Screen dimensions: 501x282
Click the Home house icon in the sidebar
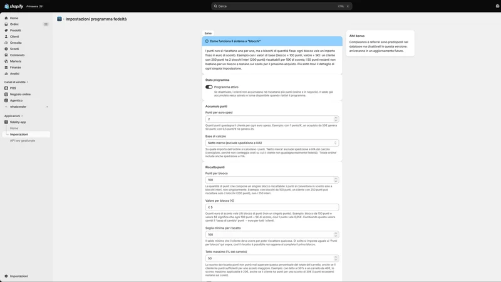(6, 18)
